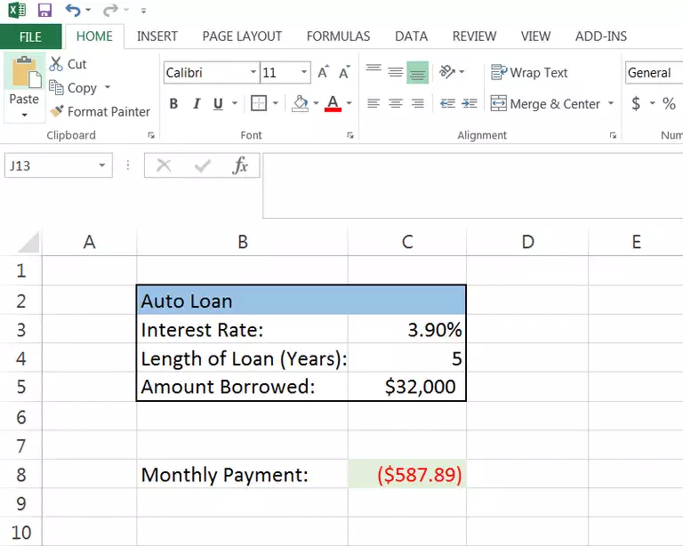Image resolution: width=683 pixels, height=546 pixels.
Task: Toggle Wrap Text for the cell
Action: click(x=529, y=73)
